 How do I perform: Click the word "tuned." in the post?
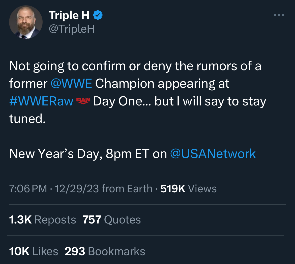tap(27, 119)
